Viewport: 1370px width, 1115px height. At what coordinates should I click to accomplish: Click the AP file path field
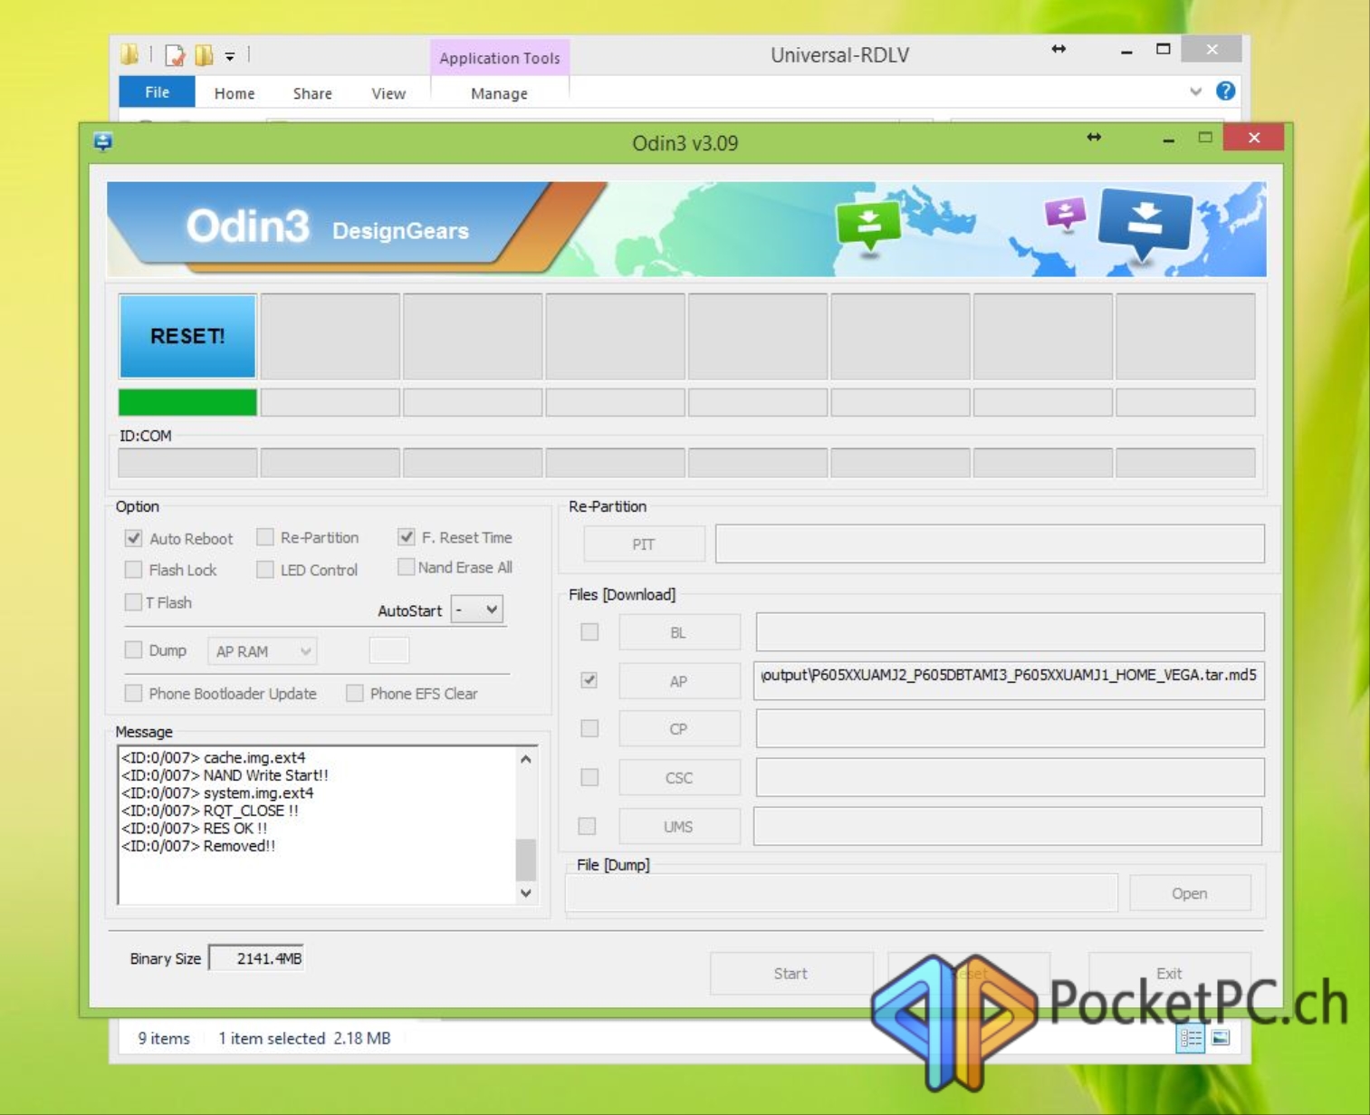[1009, 680]
